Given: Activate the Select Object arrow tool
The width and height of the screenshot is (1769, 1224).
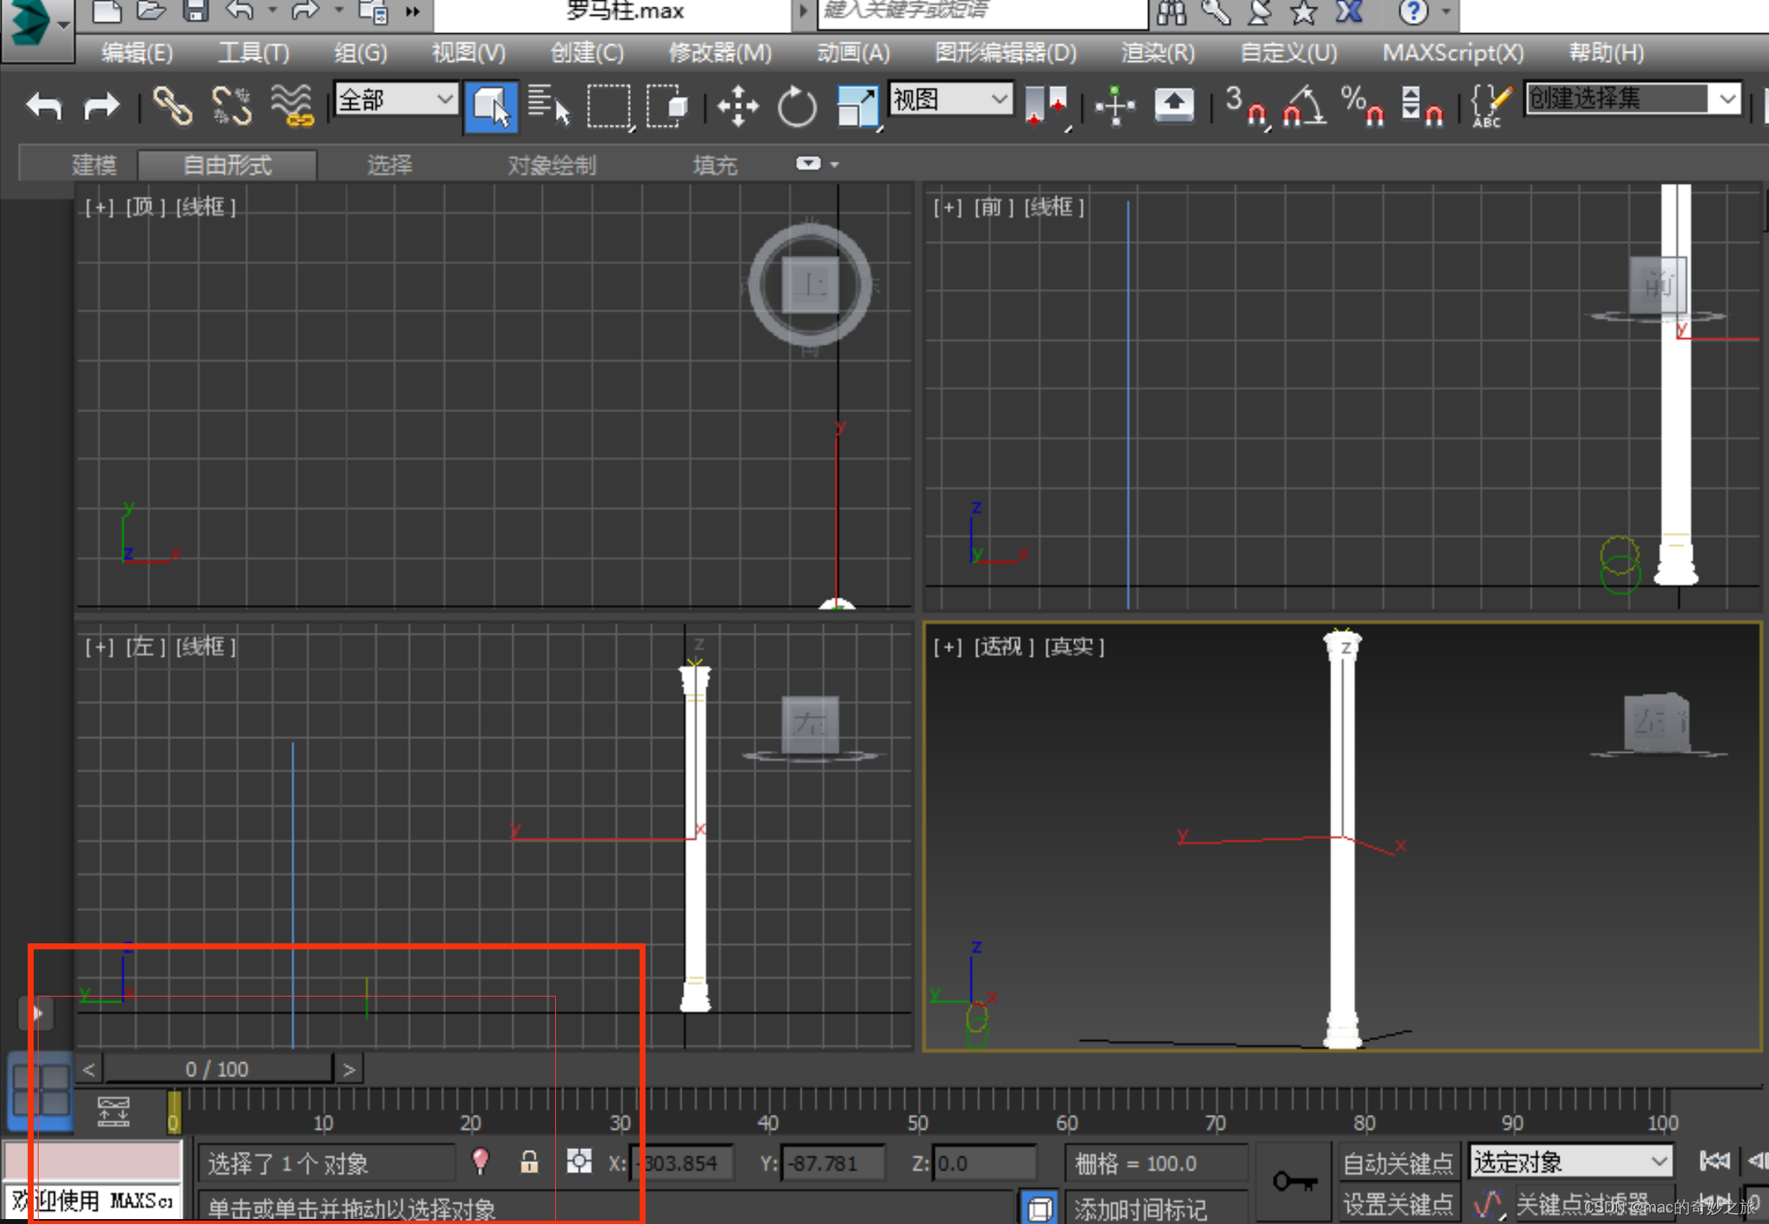Looking at the screenshot, I should coord(491,106).
